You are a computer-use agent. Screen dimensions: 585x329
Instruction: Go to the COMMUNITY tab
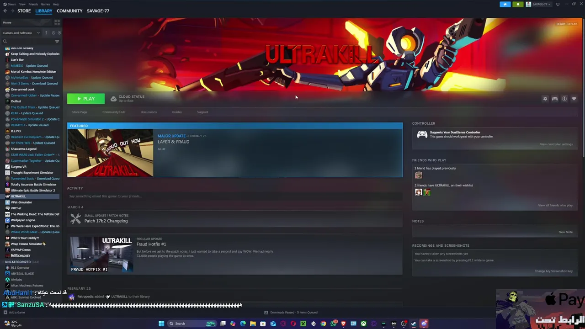pyautogui.click(x=69, y=11)
